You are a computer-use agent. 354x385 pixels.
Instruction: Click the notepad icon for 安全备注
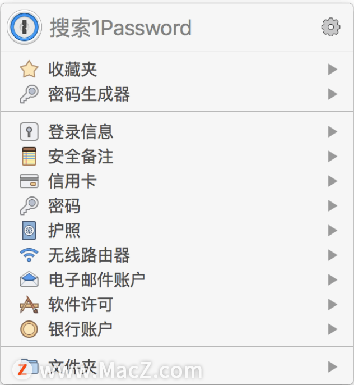point(29,157)
